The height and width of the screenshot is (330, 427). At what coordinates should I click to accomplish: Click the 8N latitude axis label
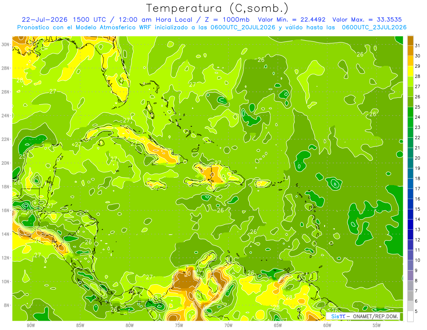pyautogui.click(x=6, y=305)
